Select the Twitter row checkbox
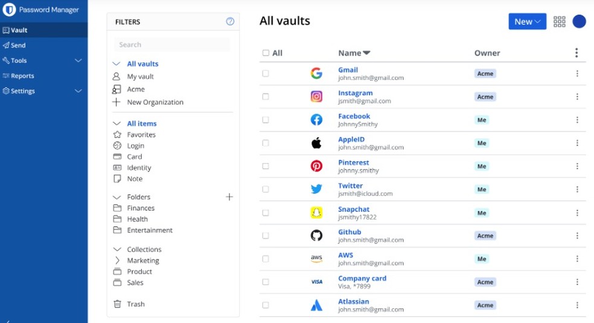This screenshot has height=323, width=594. click(266, 190)
